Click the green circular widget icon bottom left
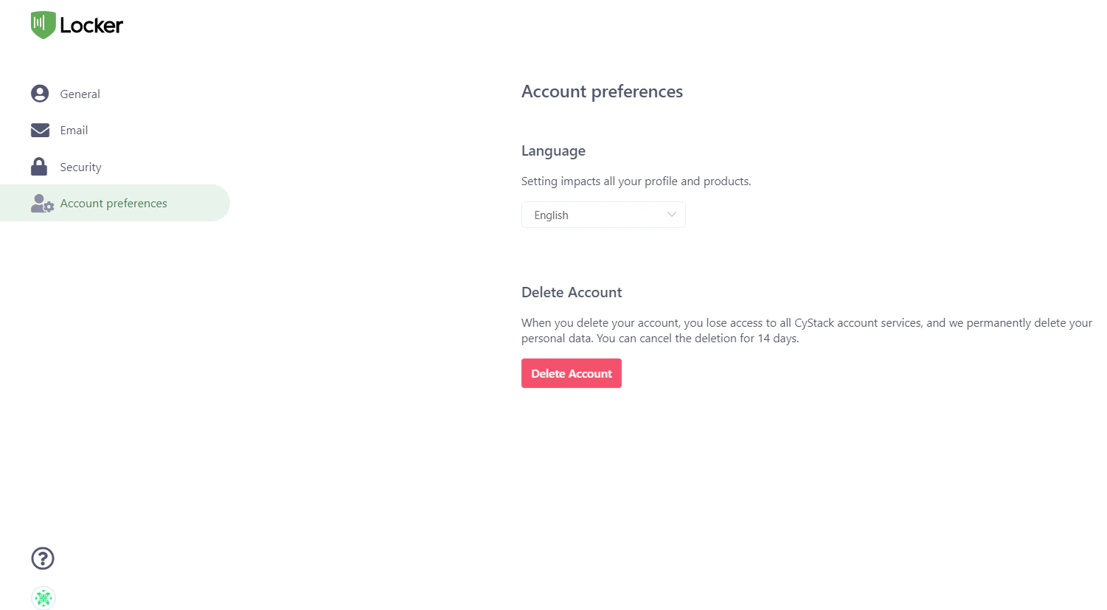Image resolution: width=1107 pixels, height=610 pixels. click(43, 597)
